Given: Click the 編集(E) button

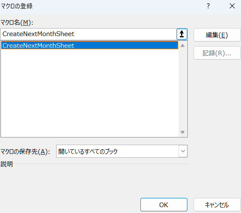Looking at the screenshot, I should (217, 35).
